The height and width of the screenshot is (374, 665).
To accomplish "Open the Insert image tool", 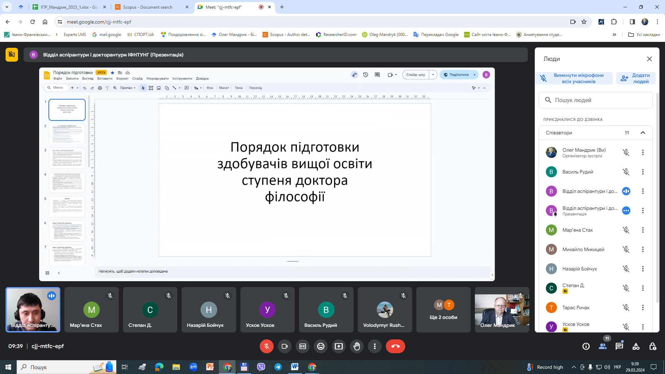I will (x=159, y=88).
